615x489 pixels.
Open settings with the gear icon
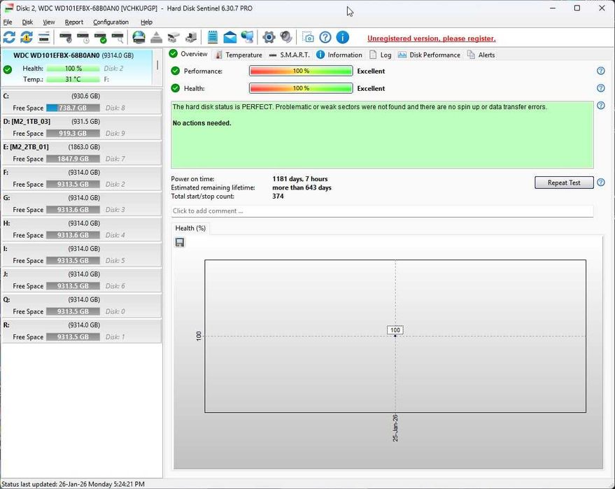coord(269,38)
